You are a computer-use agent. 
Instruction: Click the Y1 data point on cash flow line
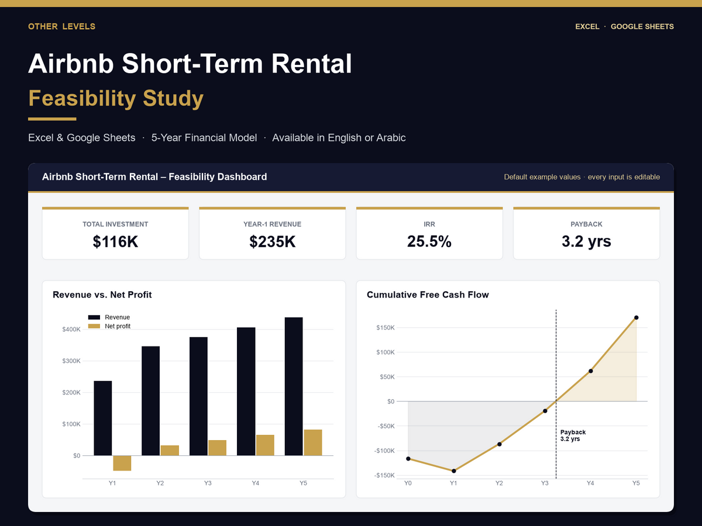(x=453, y=471)
